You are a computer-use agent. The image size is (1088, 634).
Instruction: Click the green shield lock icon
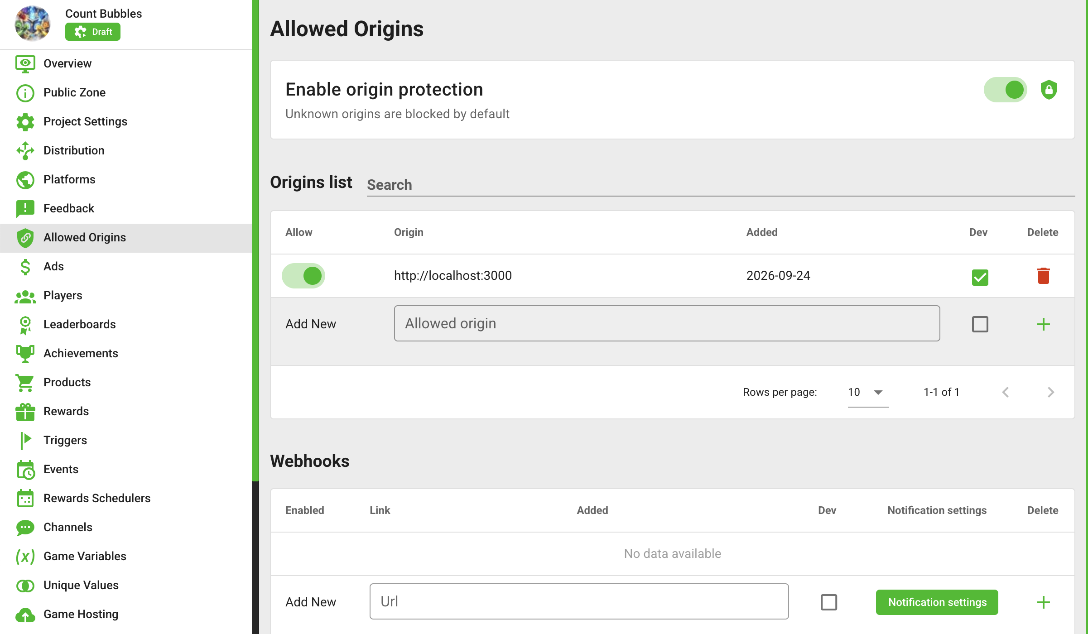[1049, 90]
